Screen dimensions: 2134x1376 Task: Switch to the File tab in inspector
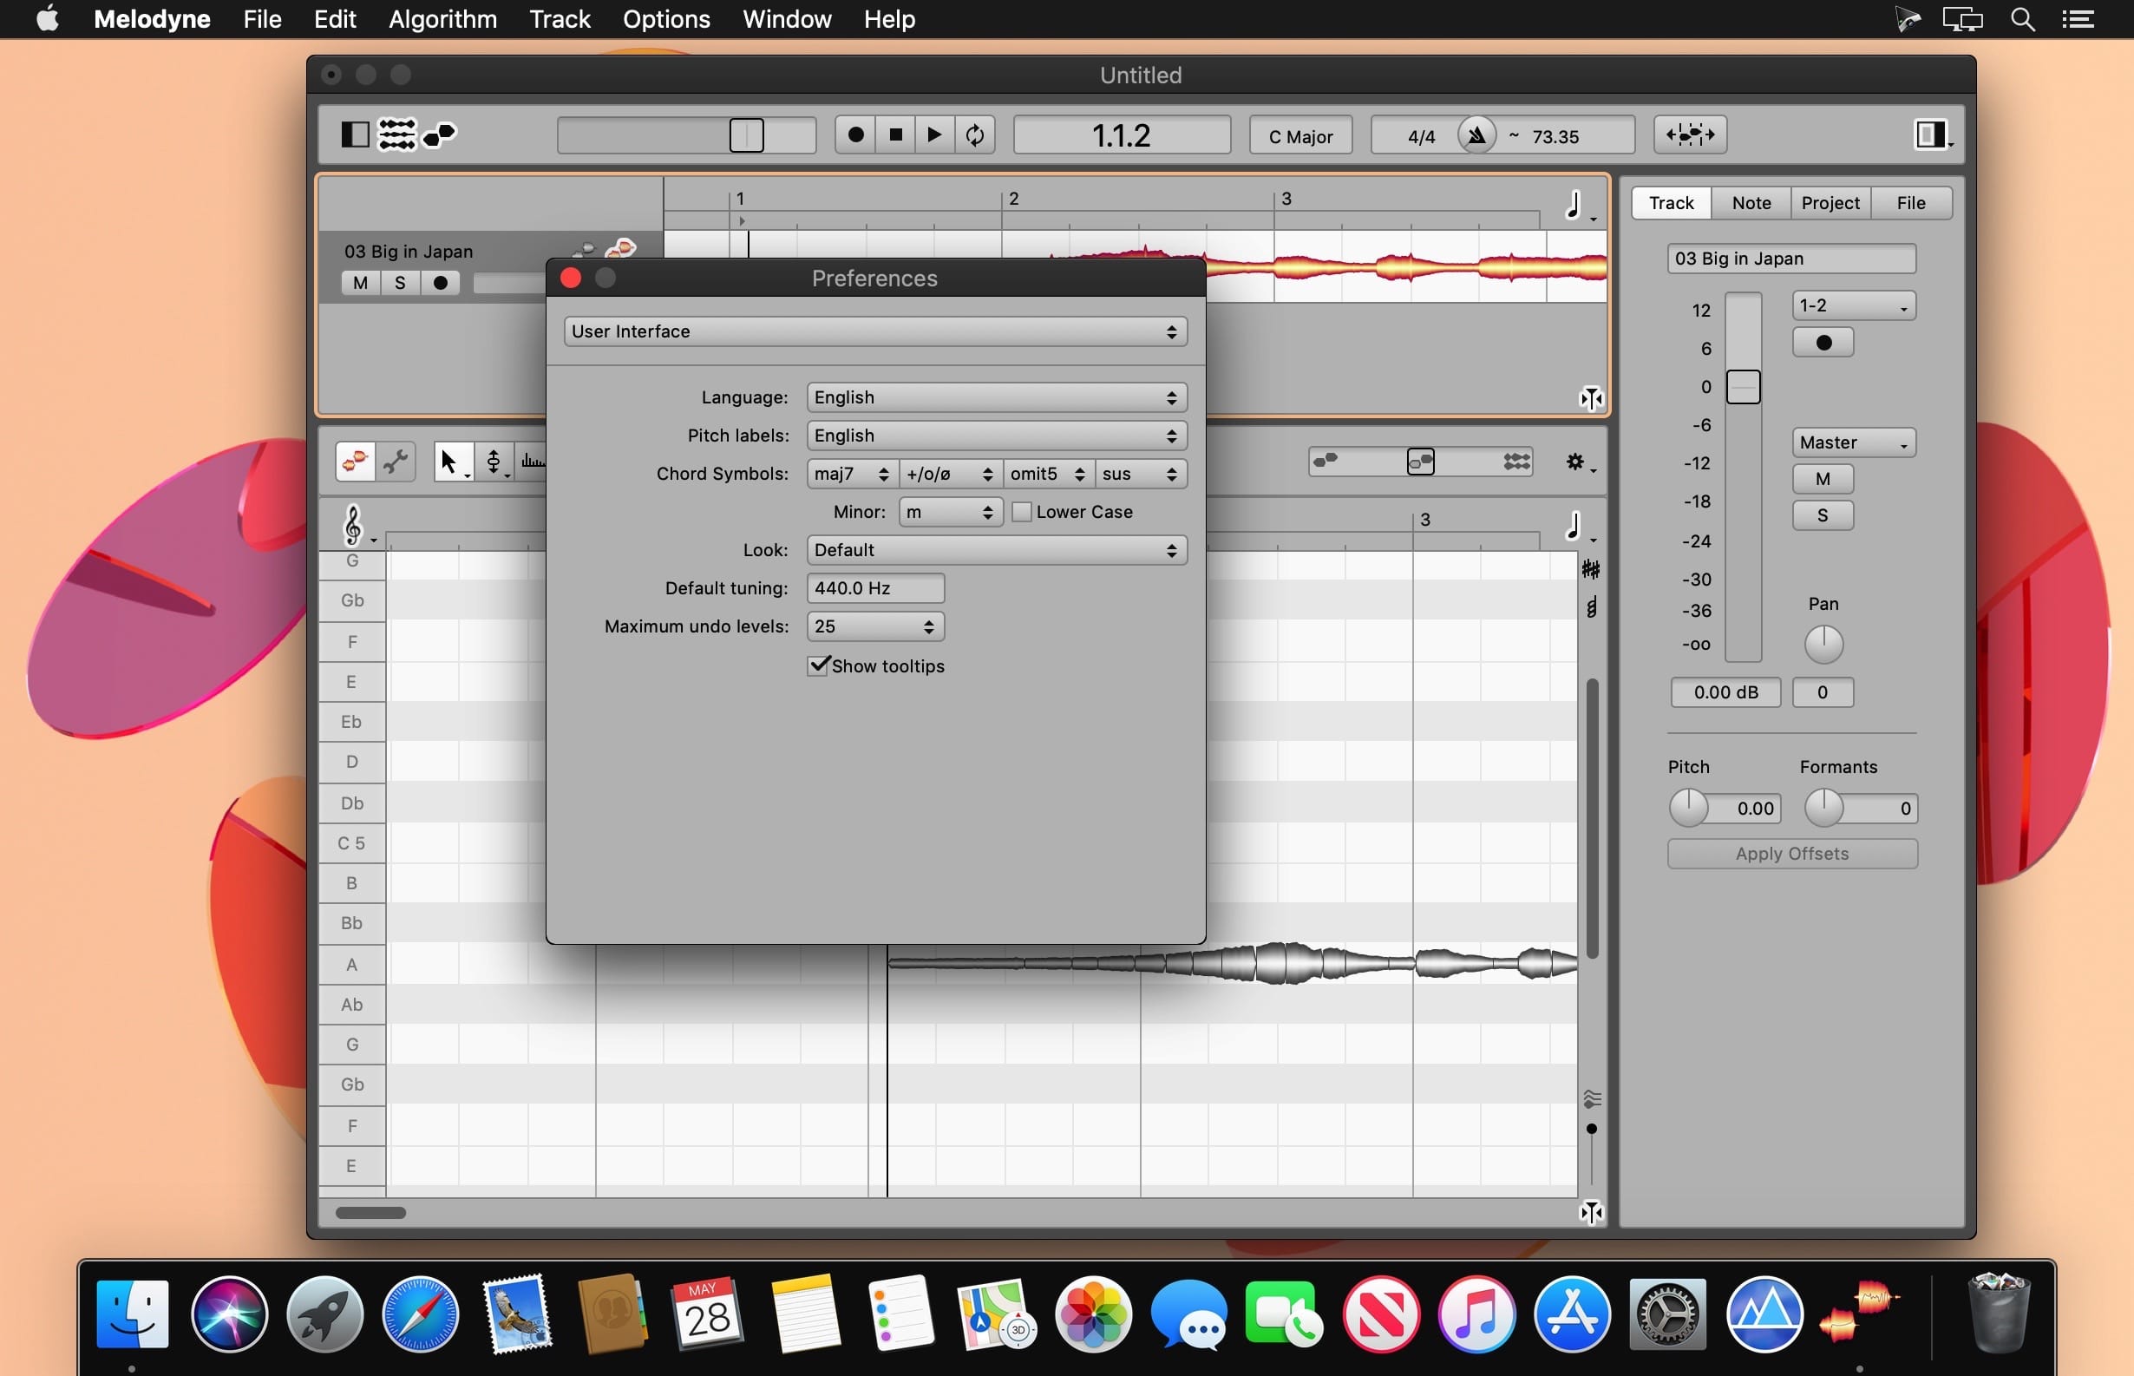point(1911,203)
